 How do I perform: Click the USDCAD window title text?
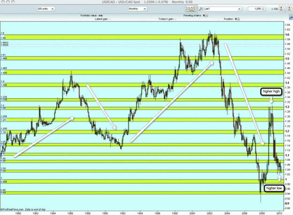[x=147, y=2]
